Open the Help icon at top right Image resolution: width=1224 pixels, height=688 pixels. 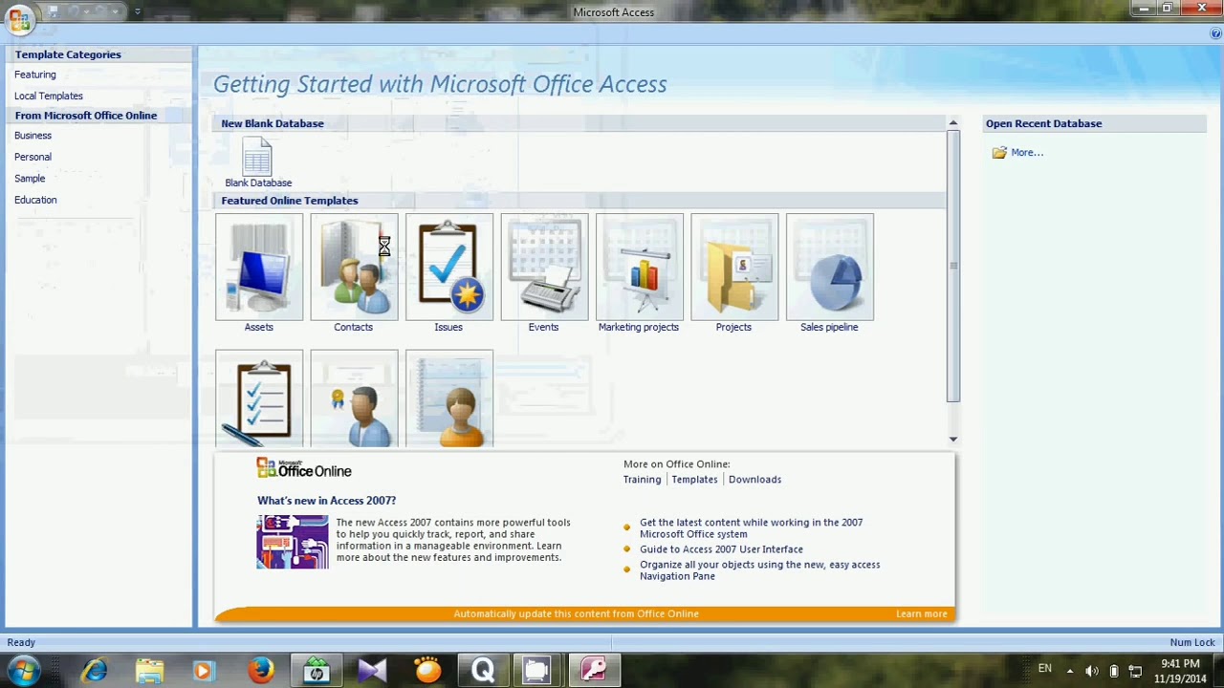click(1215, 33)
